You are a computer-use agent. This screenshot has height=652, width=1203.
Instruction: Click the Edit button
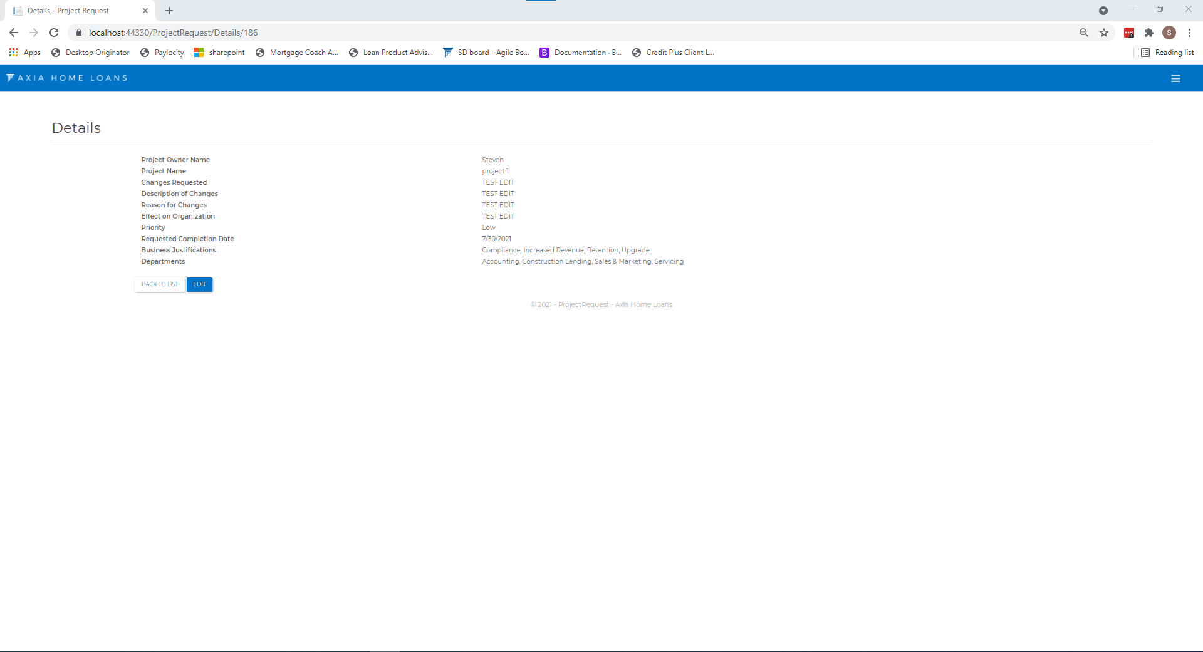(x=199, y=284)
